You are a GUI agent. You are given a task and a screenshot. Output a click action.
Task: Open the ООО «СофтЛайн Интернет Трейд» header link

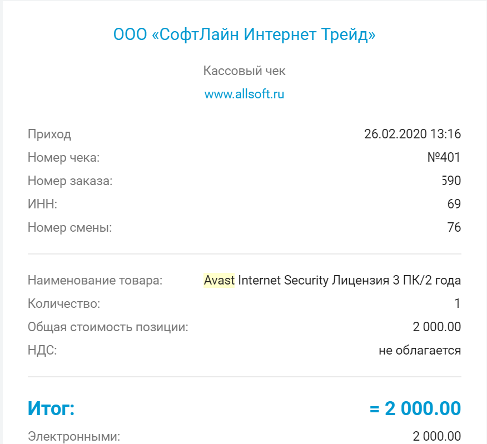tap(244, 35)
